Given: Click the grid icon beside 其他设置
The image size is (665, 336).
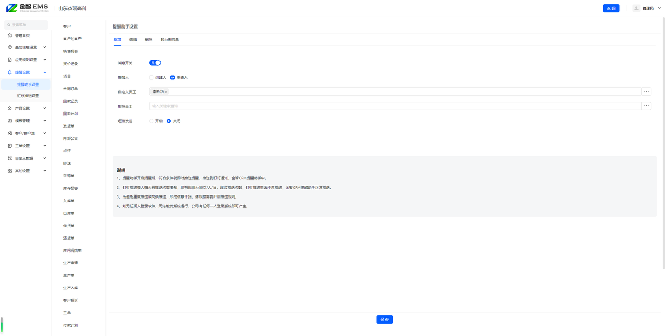Looking at the screenshot, I should point(10,171).
